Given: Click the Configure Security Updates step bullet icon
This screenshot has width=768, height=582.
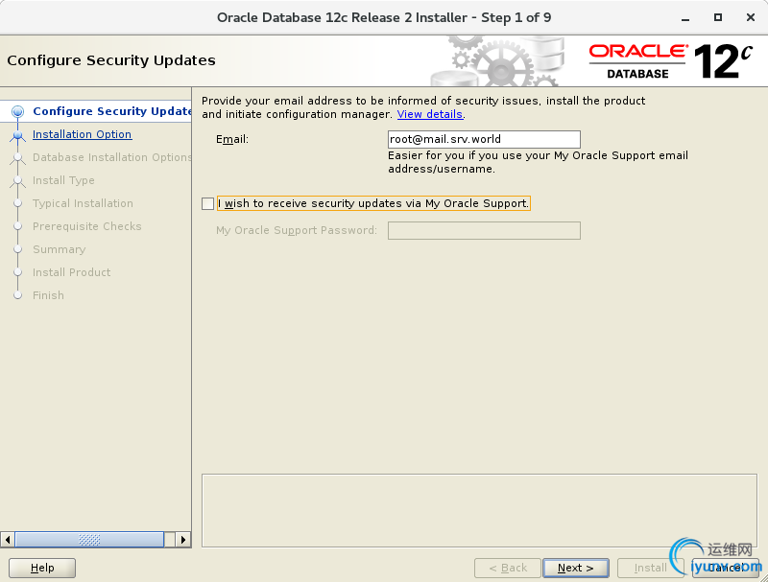Looking at the screenshot, I should click(x=17, y=111).
